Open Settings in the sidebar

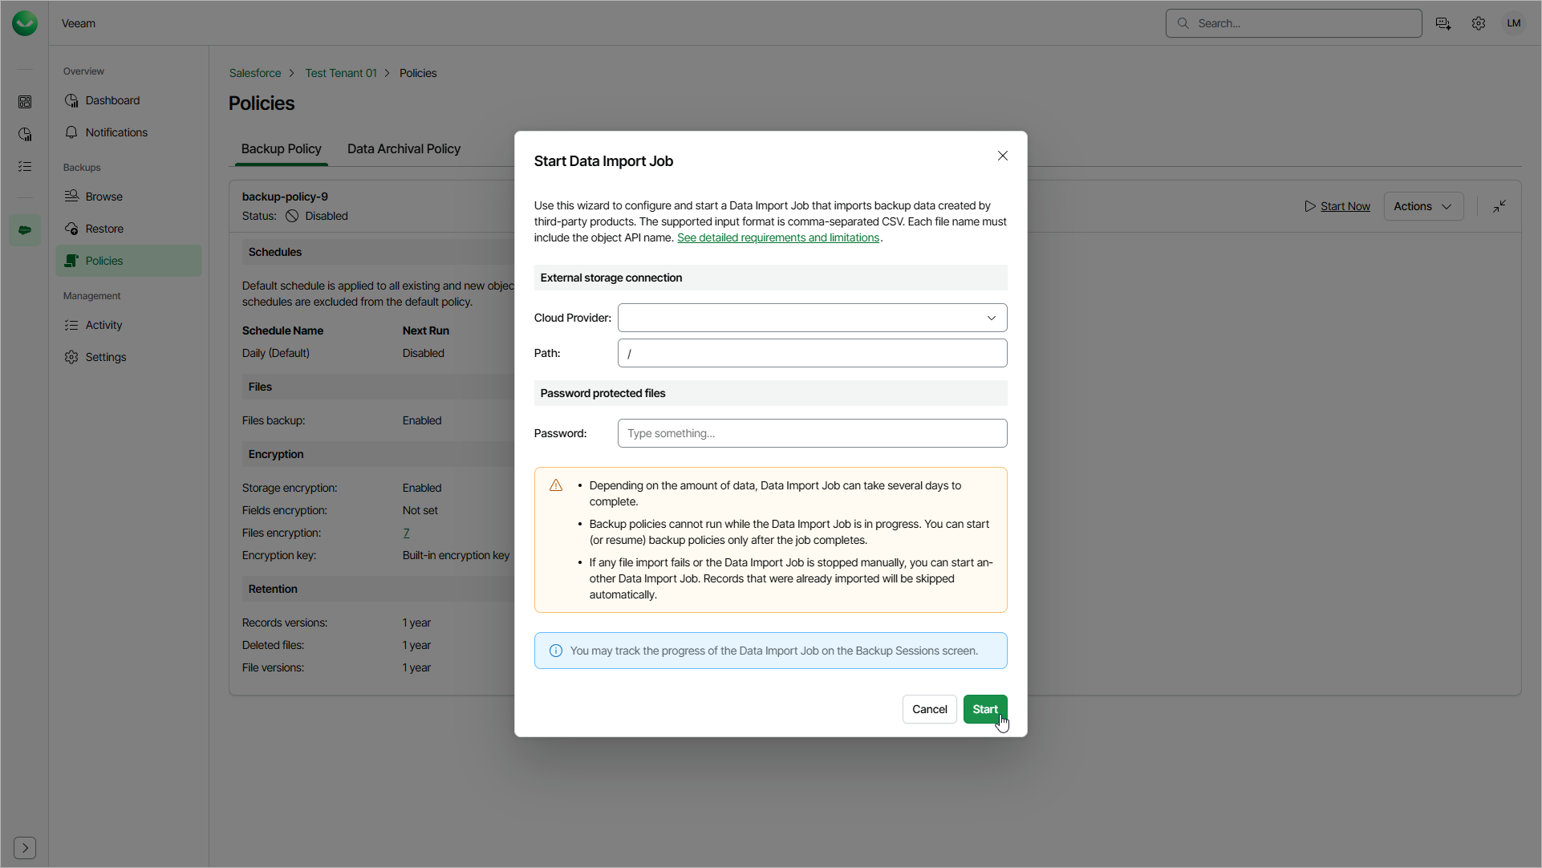point(128,357)
